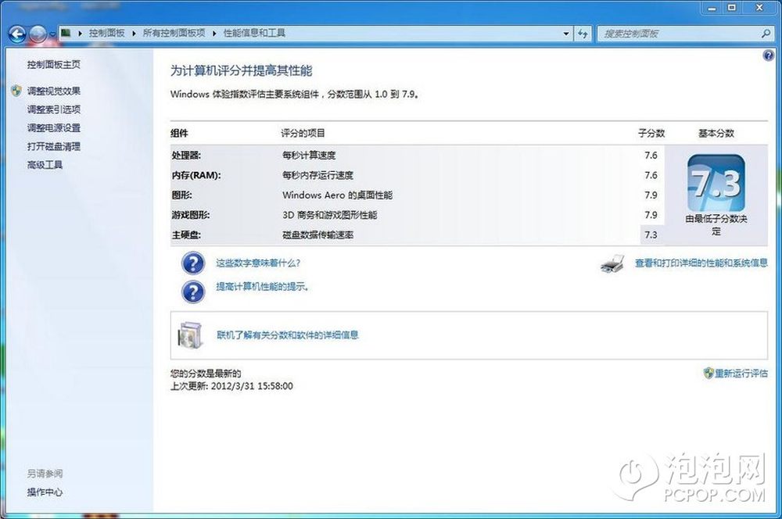Open 高级工具 in the sidebar
The width and height of the screenshot is (782, 519).
click(x=45, y=164)
